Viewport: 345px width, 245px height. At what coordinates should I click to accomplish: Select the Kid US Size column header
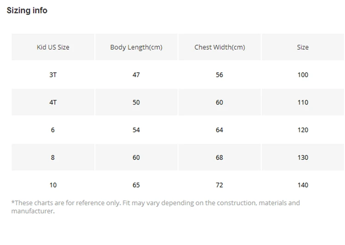53,47
